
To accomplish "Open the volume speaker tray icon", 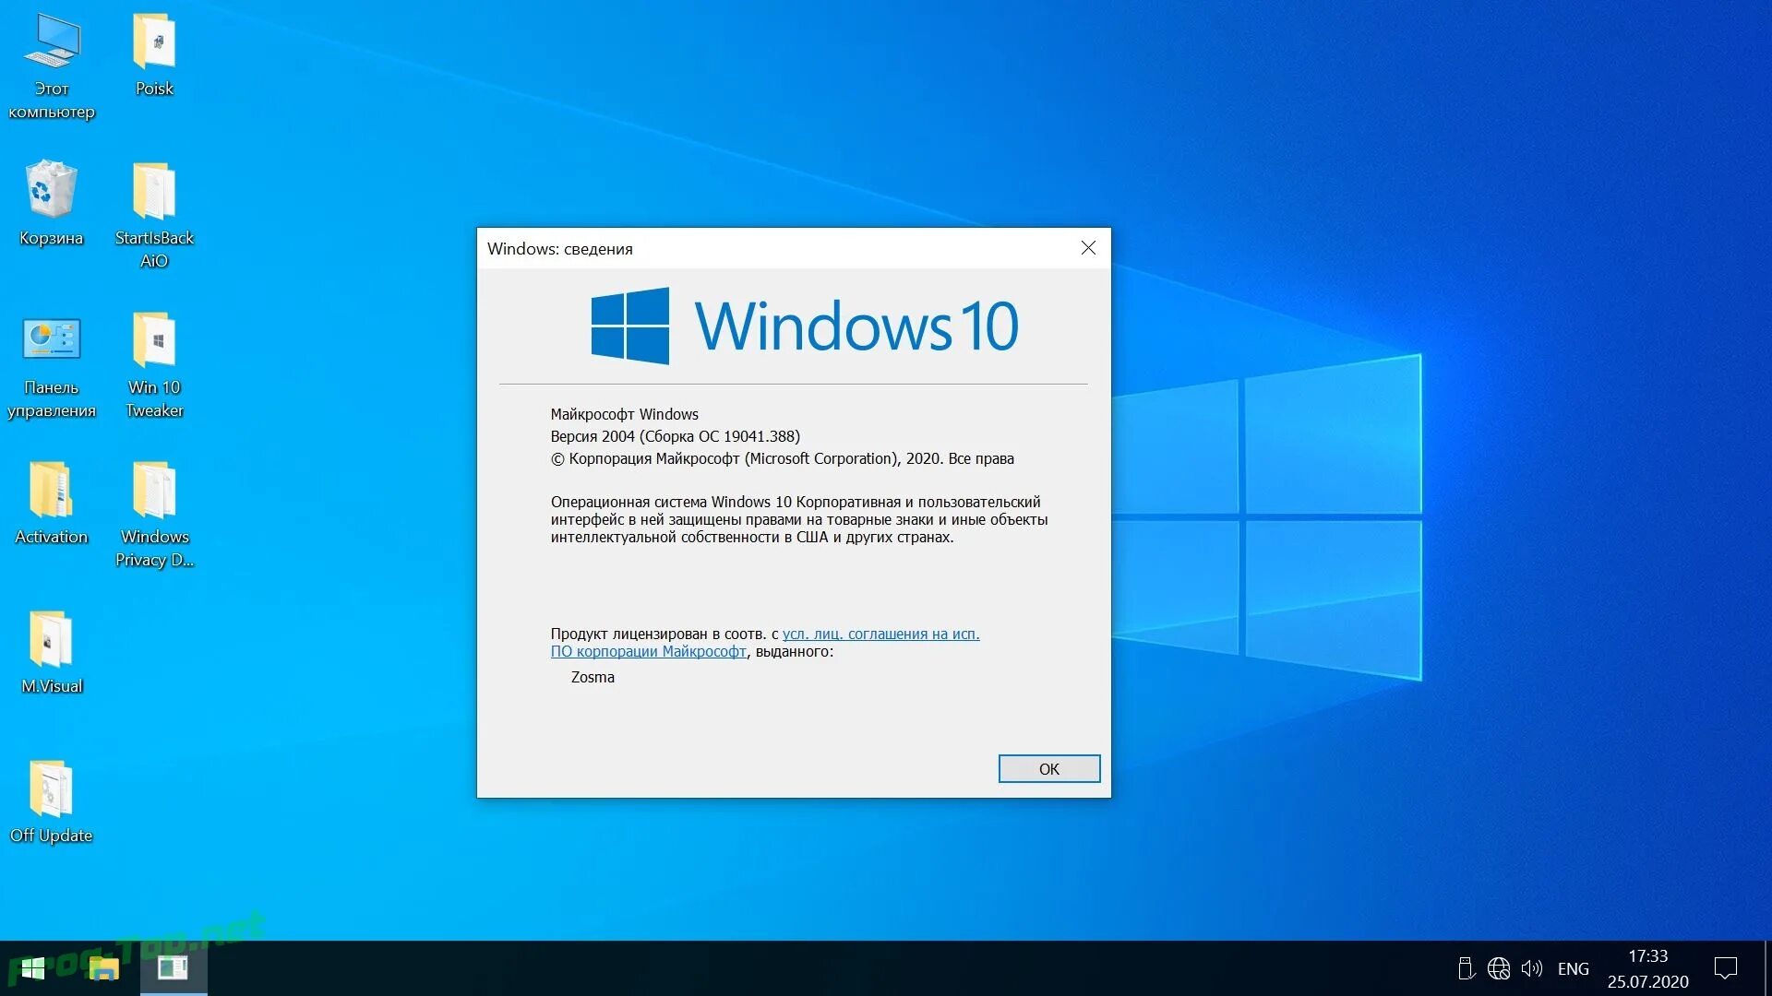I will pos(1532,968).
